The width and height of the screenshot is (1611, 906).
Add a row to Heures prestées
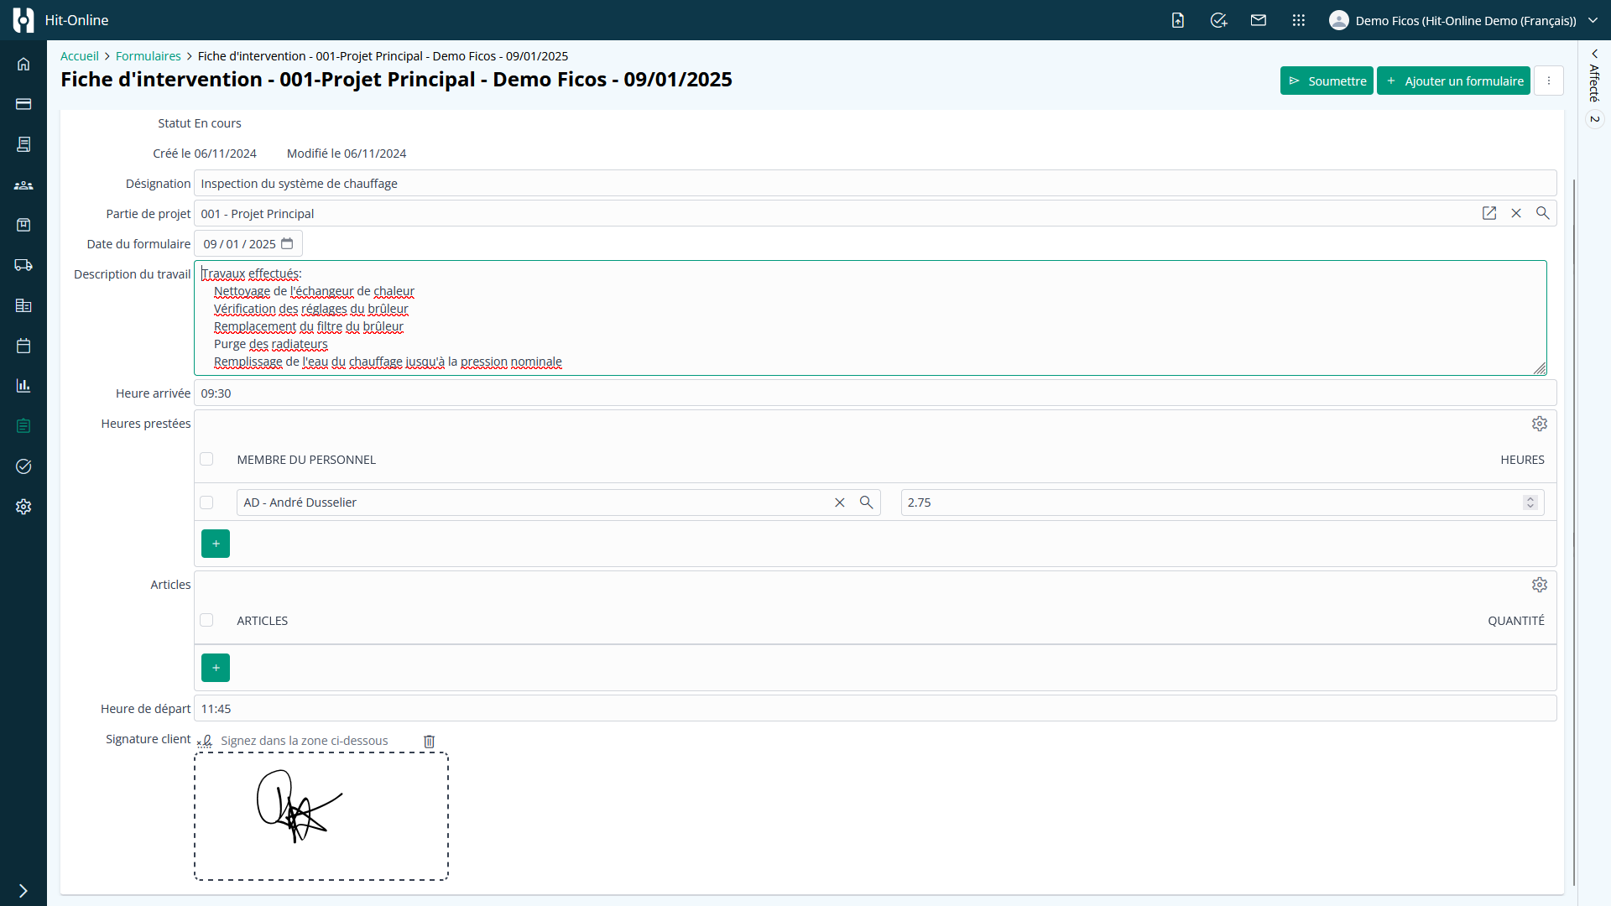(216, 544)
